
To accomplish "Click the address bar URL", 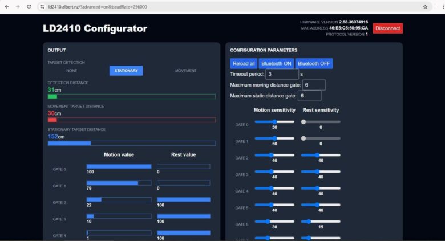I will click(98, 7).
